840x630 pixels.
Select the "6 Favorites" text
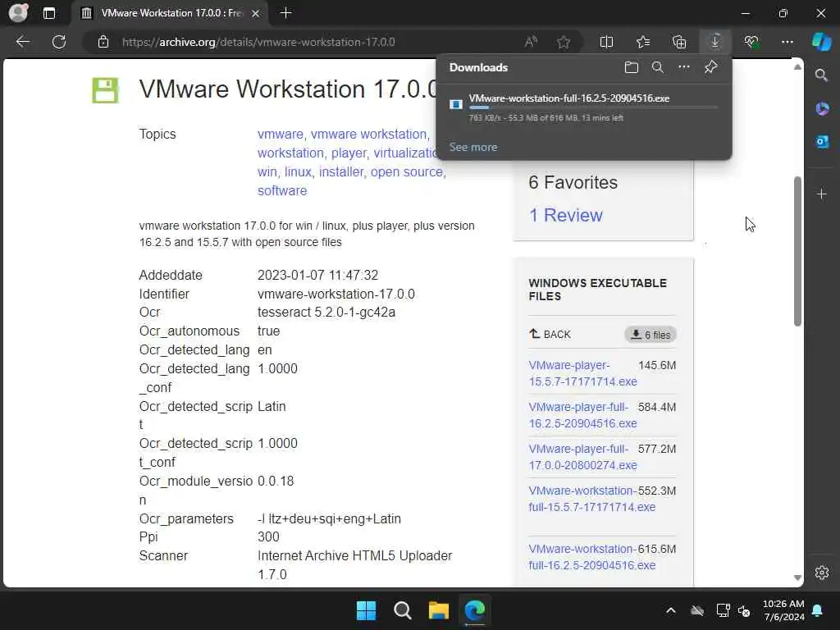tap(573, 183)
